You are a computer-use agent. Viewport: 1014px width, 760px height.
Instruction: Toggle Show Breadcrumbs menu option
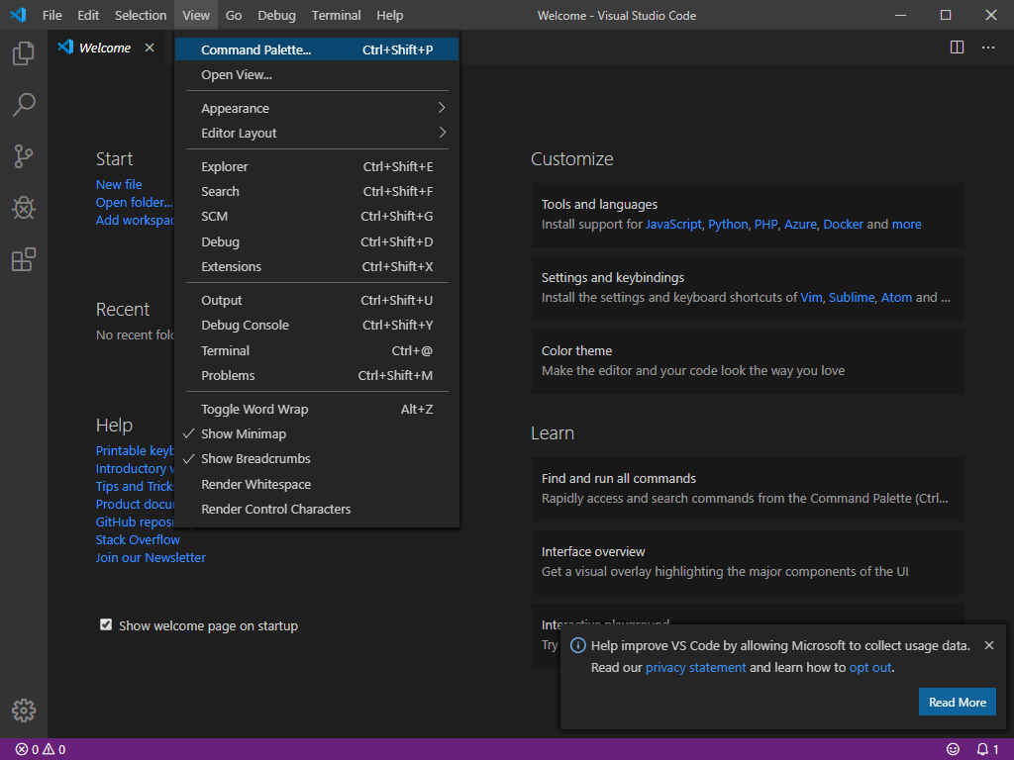255,459
